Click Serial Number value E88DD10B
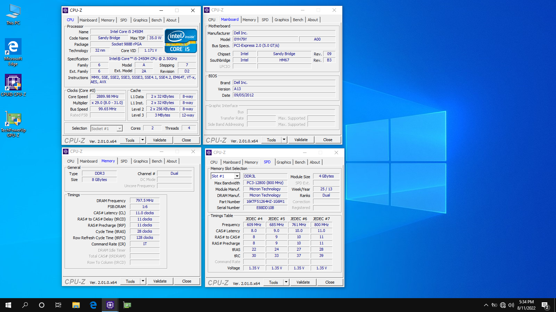 tap(265, 208)
